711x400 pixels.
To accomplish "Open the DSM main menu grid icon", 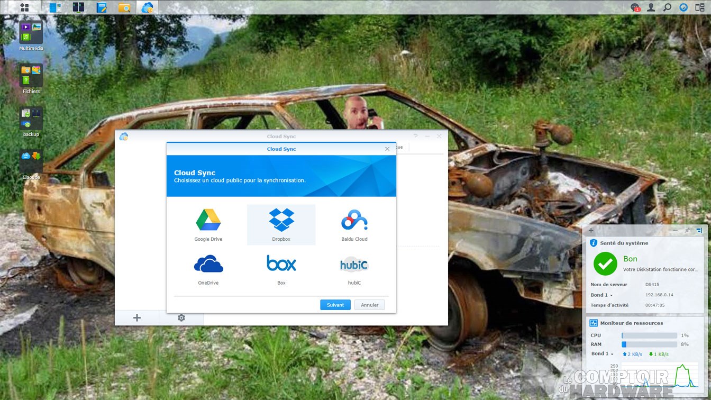I will pos(24,7).
